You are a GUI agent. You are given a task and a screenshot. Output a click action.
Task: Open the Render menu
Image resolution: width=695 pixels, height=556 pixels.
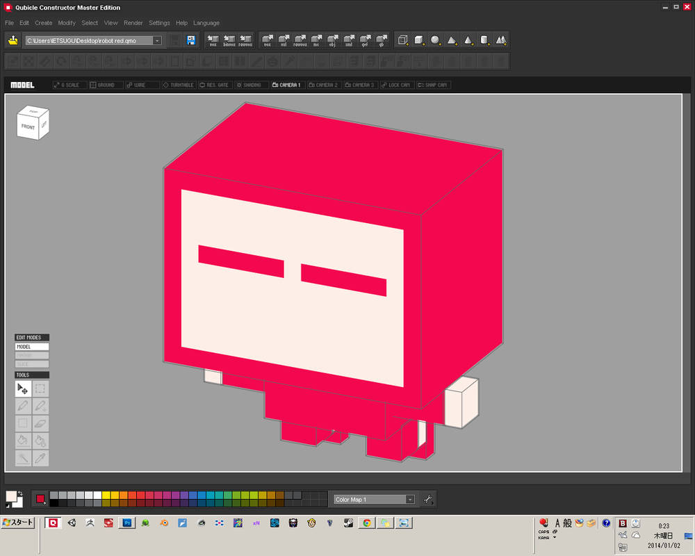tap(133, 23)
